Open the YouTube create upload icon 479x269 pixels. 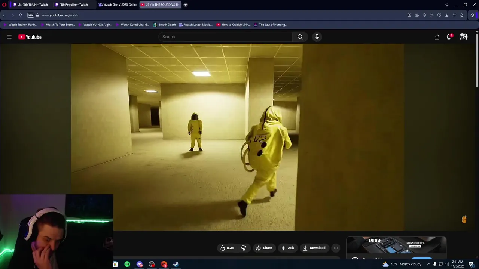pos(437,37)
